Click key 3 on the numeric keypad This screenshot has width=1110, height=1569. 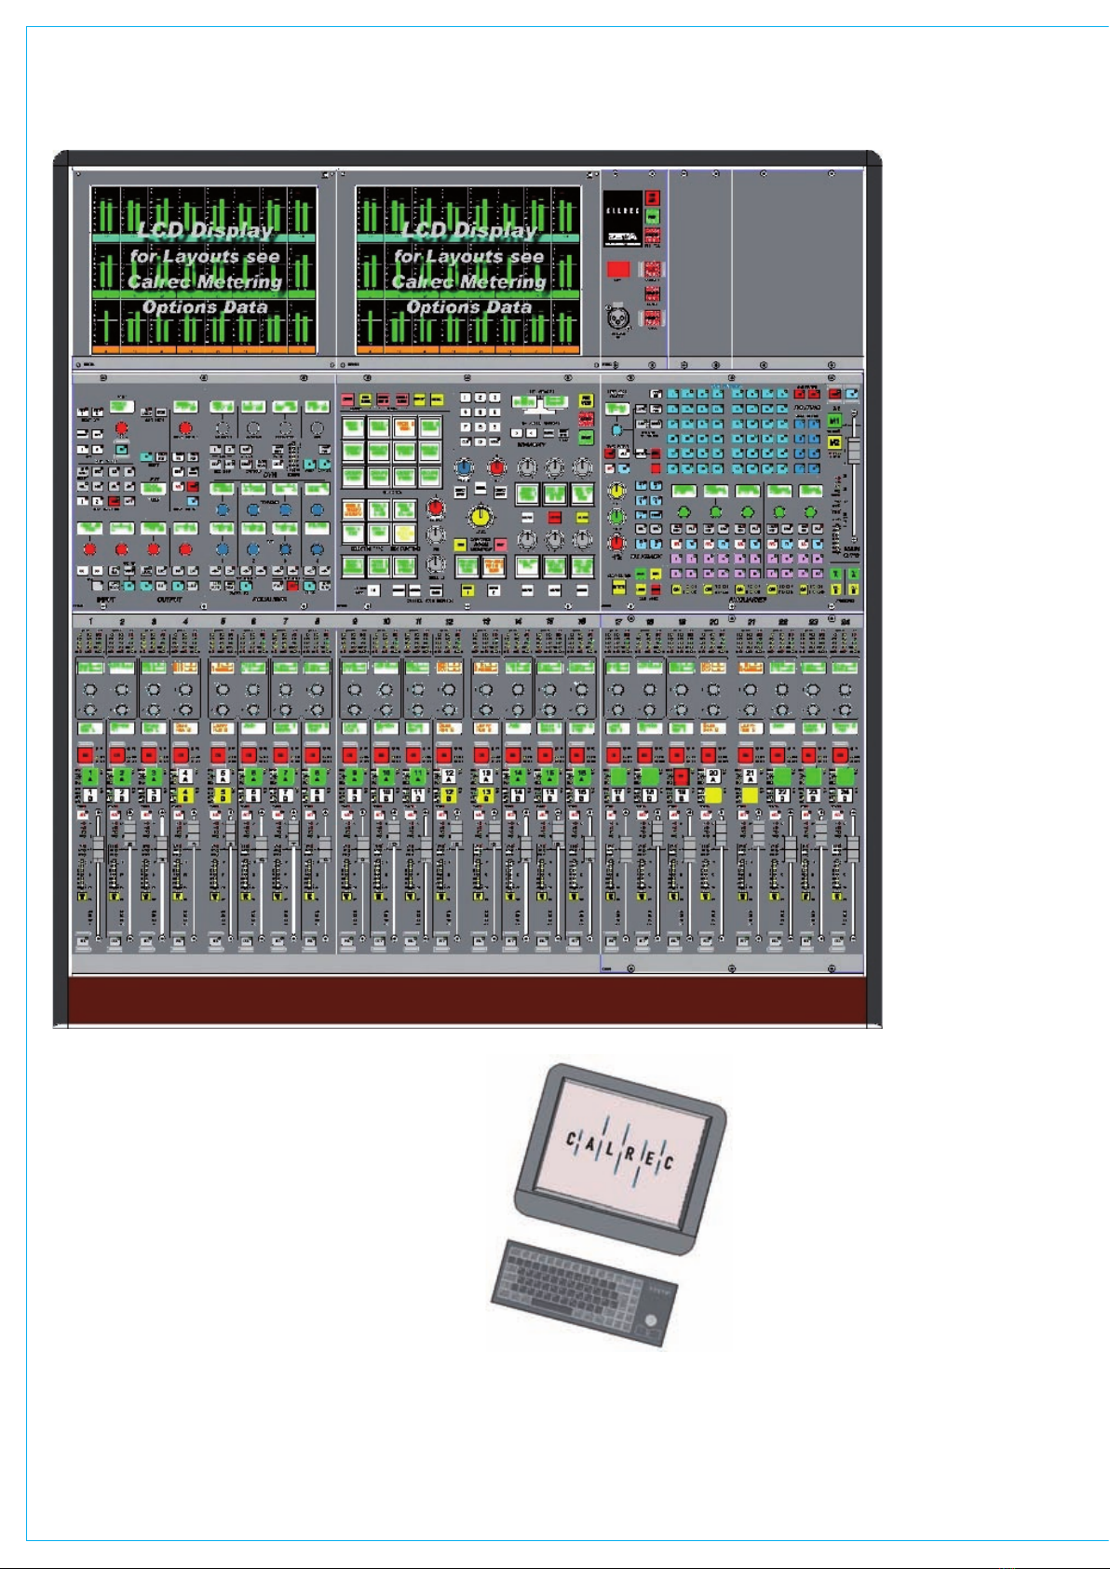tap(494, 398)
